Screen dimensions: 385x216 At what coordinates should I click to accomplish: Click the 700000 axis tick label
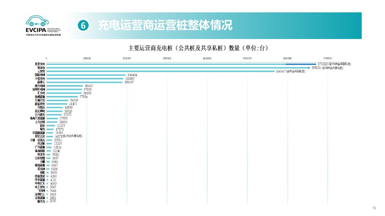327,58
